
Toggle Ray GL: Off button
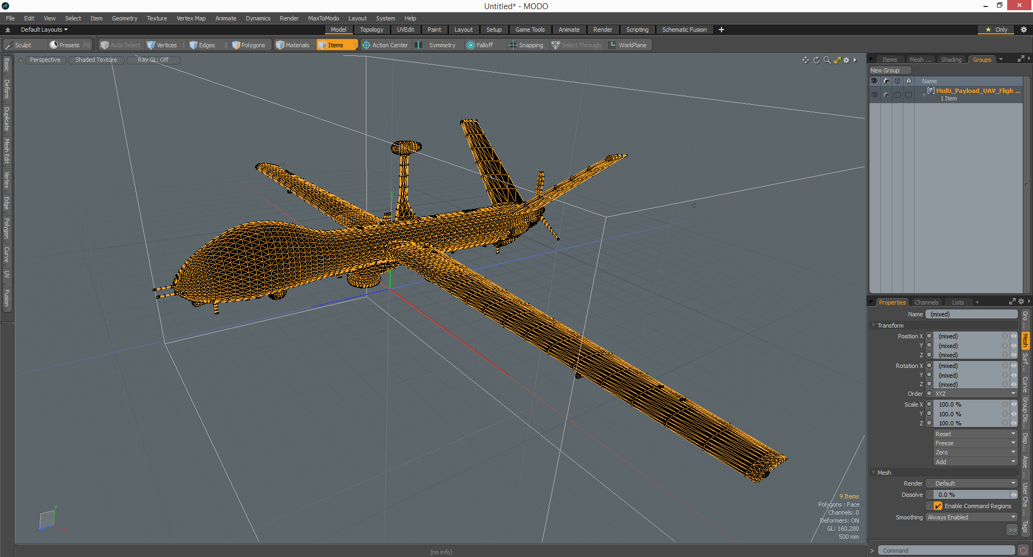tap(153, 60)
